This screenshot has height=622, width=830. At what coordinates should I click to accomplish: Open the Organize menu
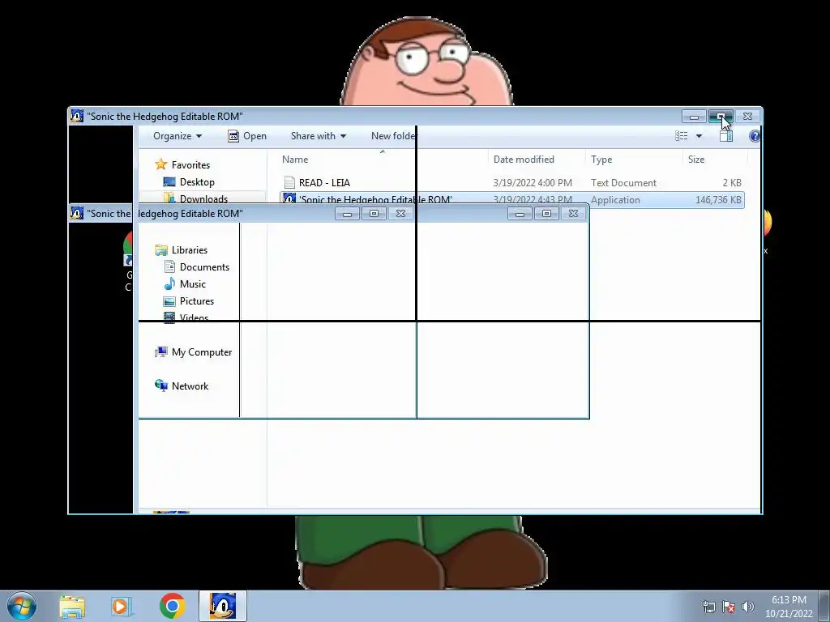point(178,136)
